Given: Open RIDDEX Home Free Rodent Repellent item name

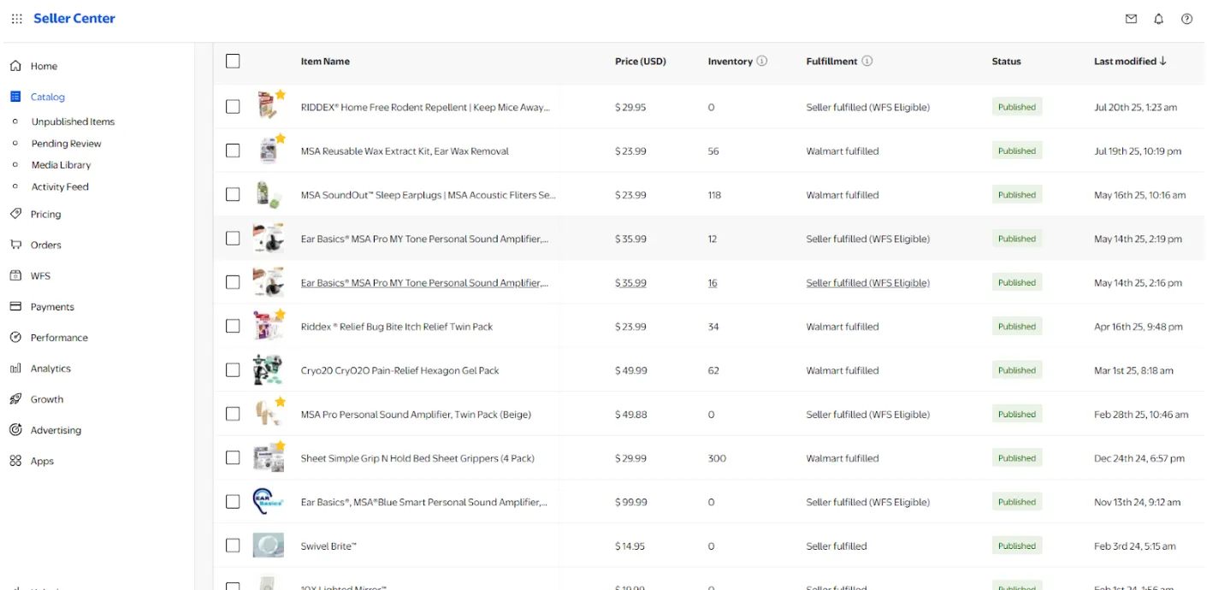Looking at the screenshot, I should [425, 107].
